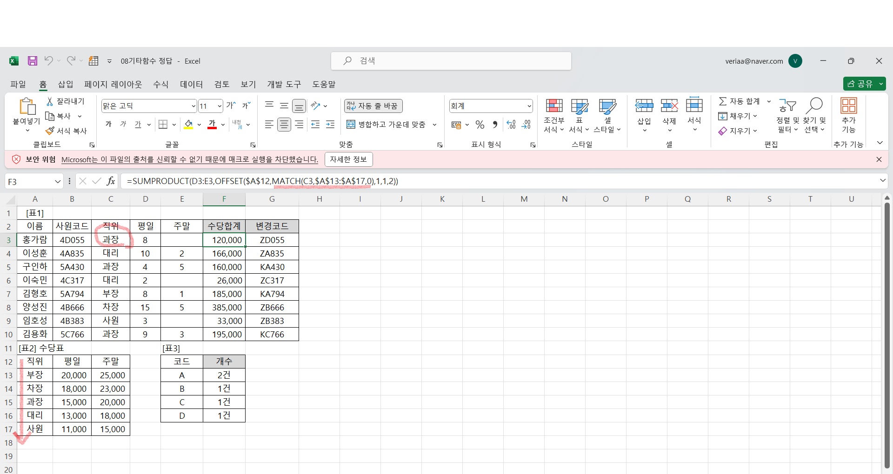Click the increase indent icon
The width and height of the screenshot is (893, 474).
(x=330, y=125)
